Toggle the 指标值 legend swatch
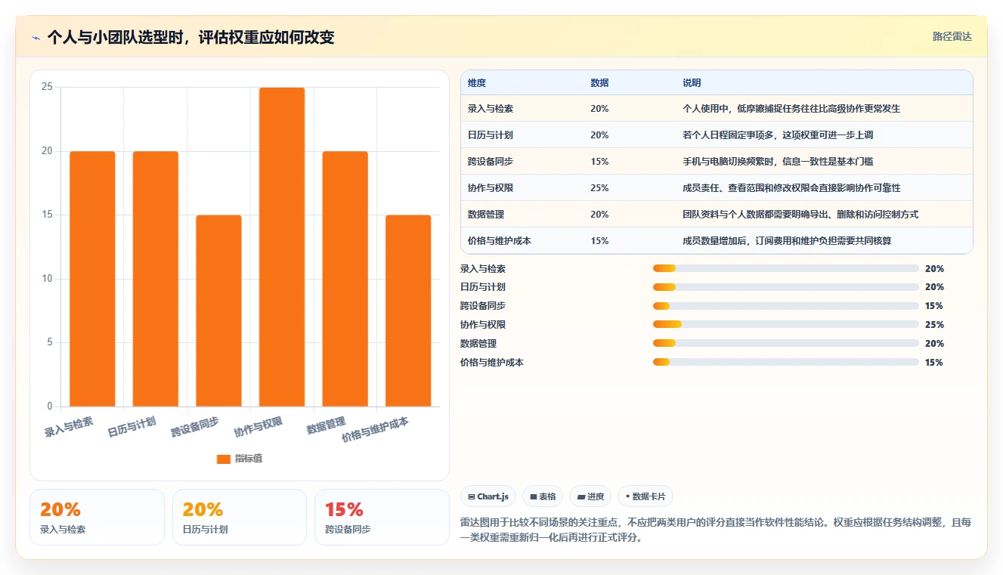1003x575 pixels. coord(223,459)
